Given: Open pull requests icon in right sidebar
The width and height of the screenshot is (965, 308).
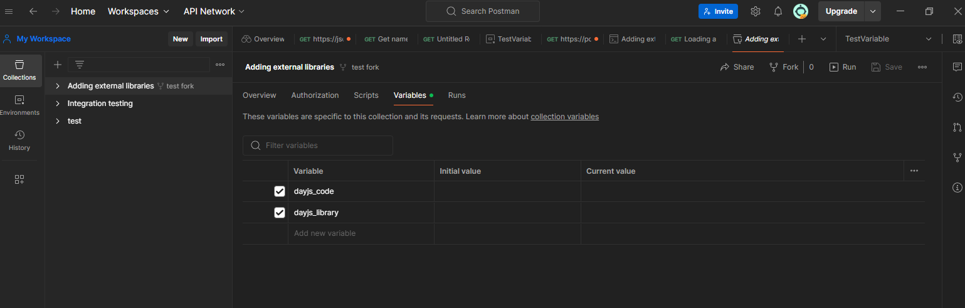Looking at the screenshot, I should (x=957, y=127).
